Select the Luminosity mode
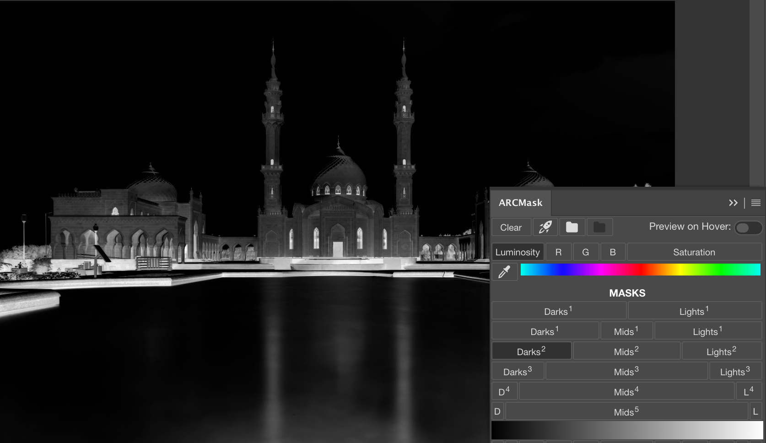766x443 pixels. click(x=517, y=252)
